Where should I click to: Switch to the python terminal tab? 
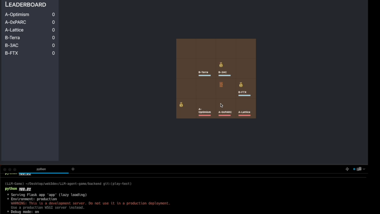(41, 169)
